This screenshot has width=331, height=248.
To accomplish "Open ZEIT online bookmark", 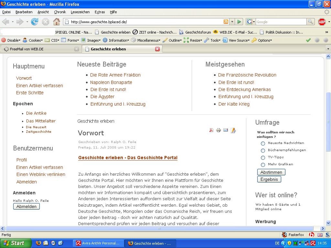I will [155, 32].
